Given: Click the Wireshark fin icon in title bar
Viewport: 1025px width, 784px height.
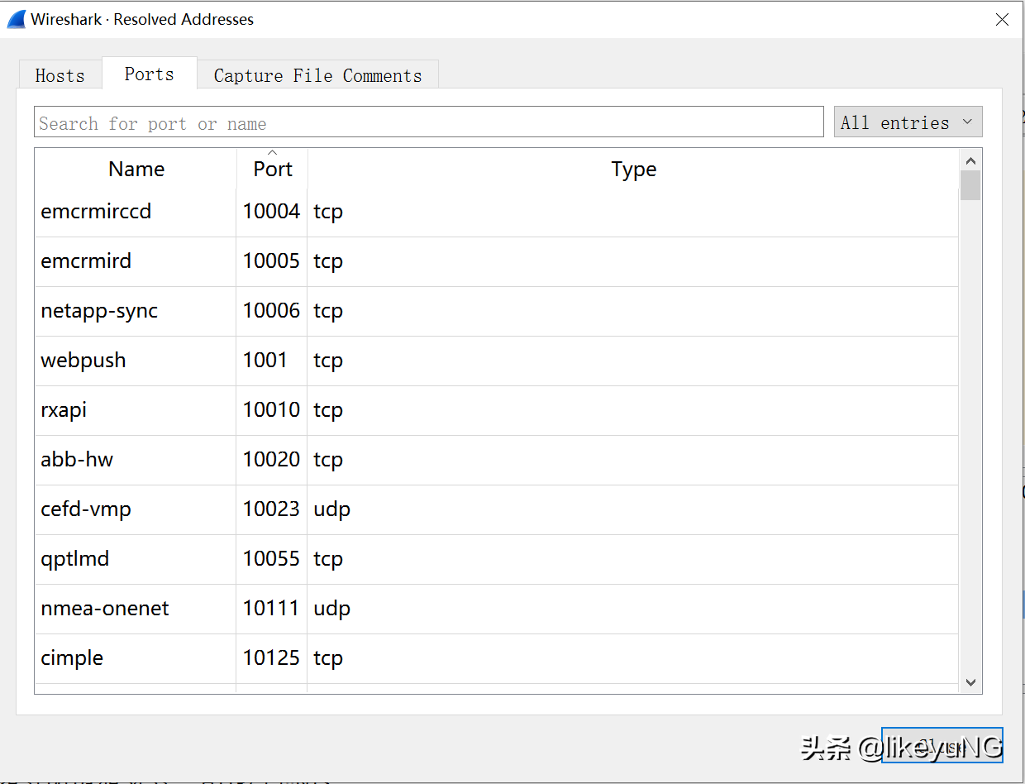Looking at the screenshot, I should [x=16, y=19].
